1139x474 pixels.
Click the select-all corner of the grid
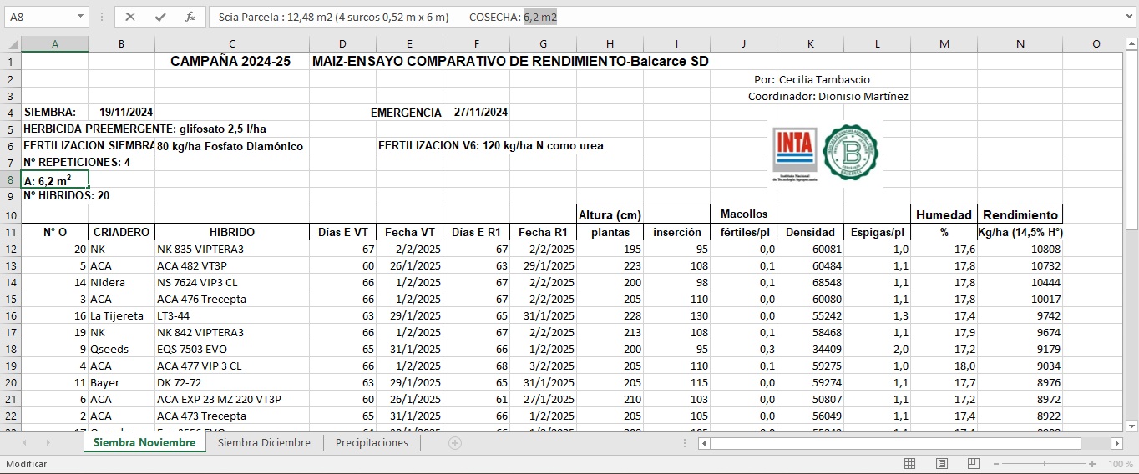tap(12, 44)
